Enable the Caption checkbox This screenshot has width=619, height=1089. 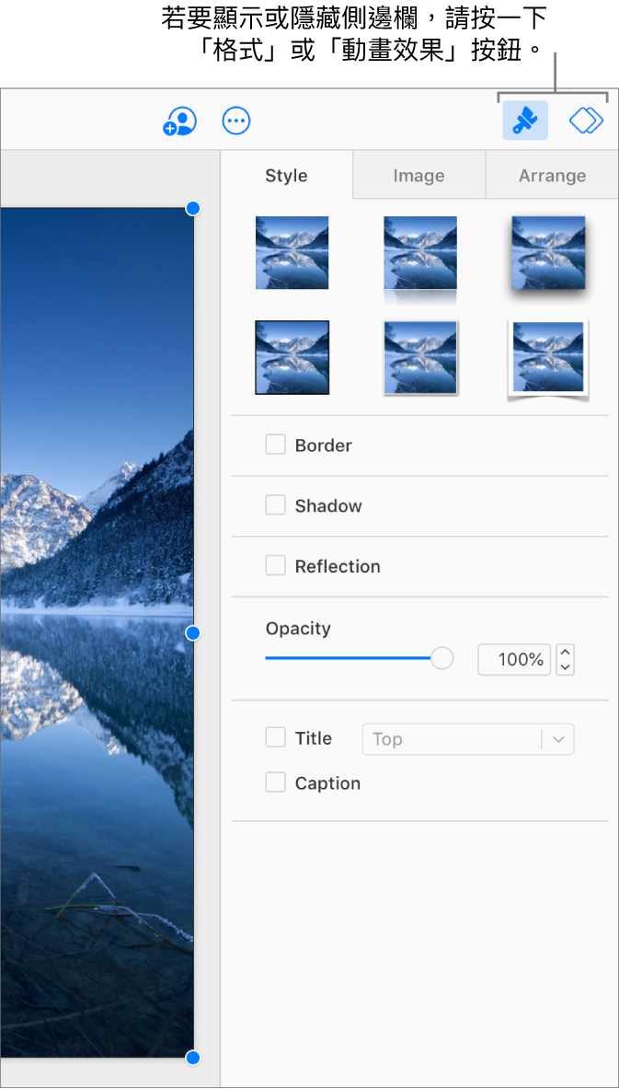276,782
